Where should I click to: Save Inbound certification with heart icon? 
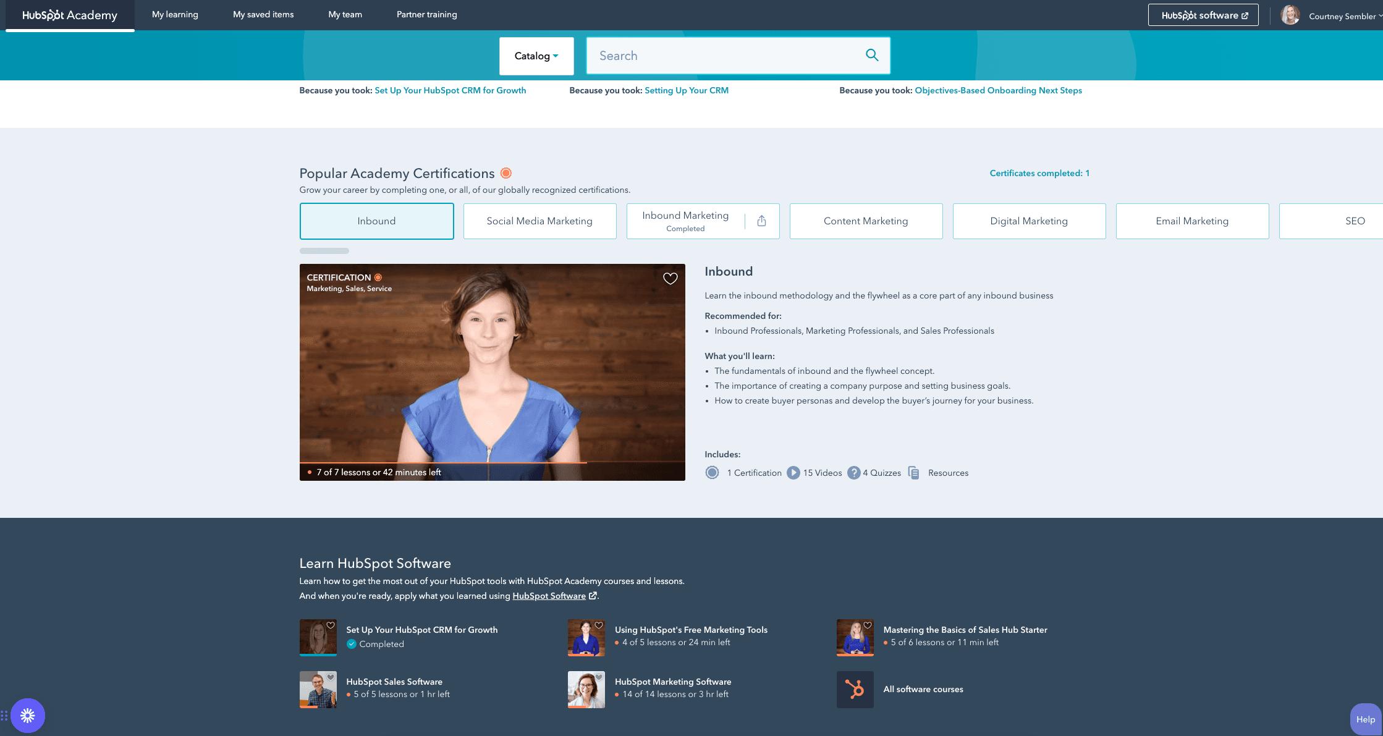tap(670, 279)
